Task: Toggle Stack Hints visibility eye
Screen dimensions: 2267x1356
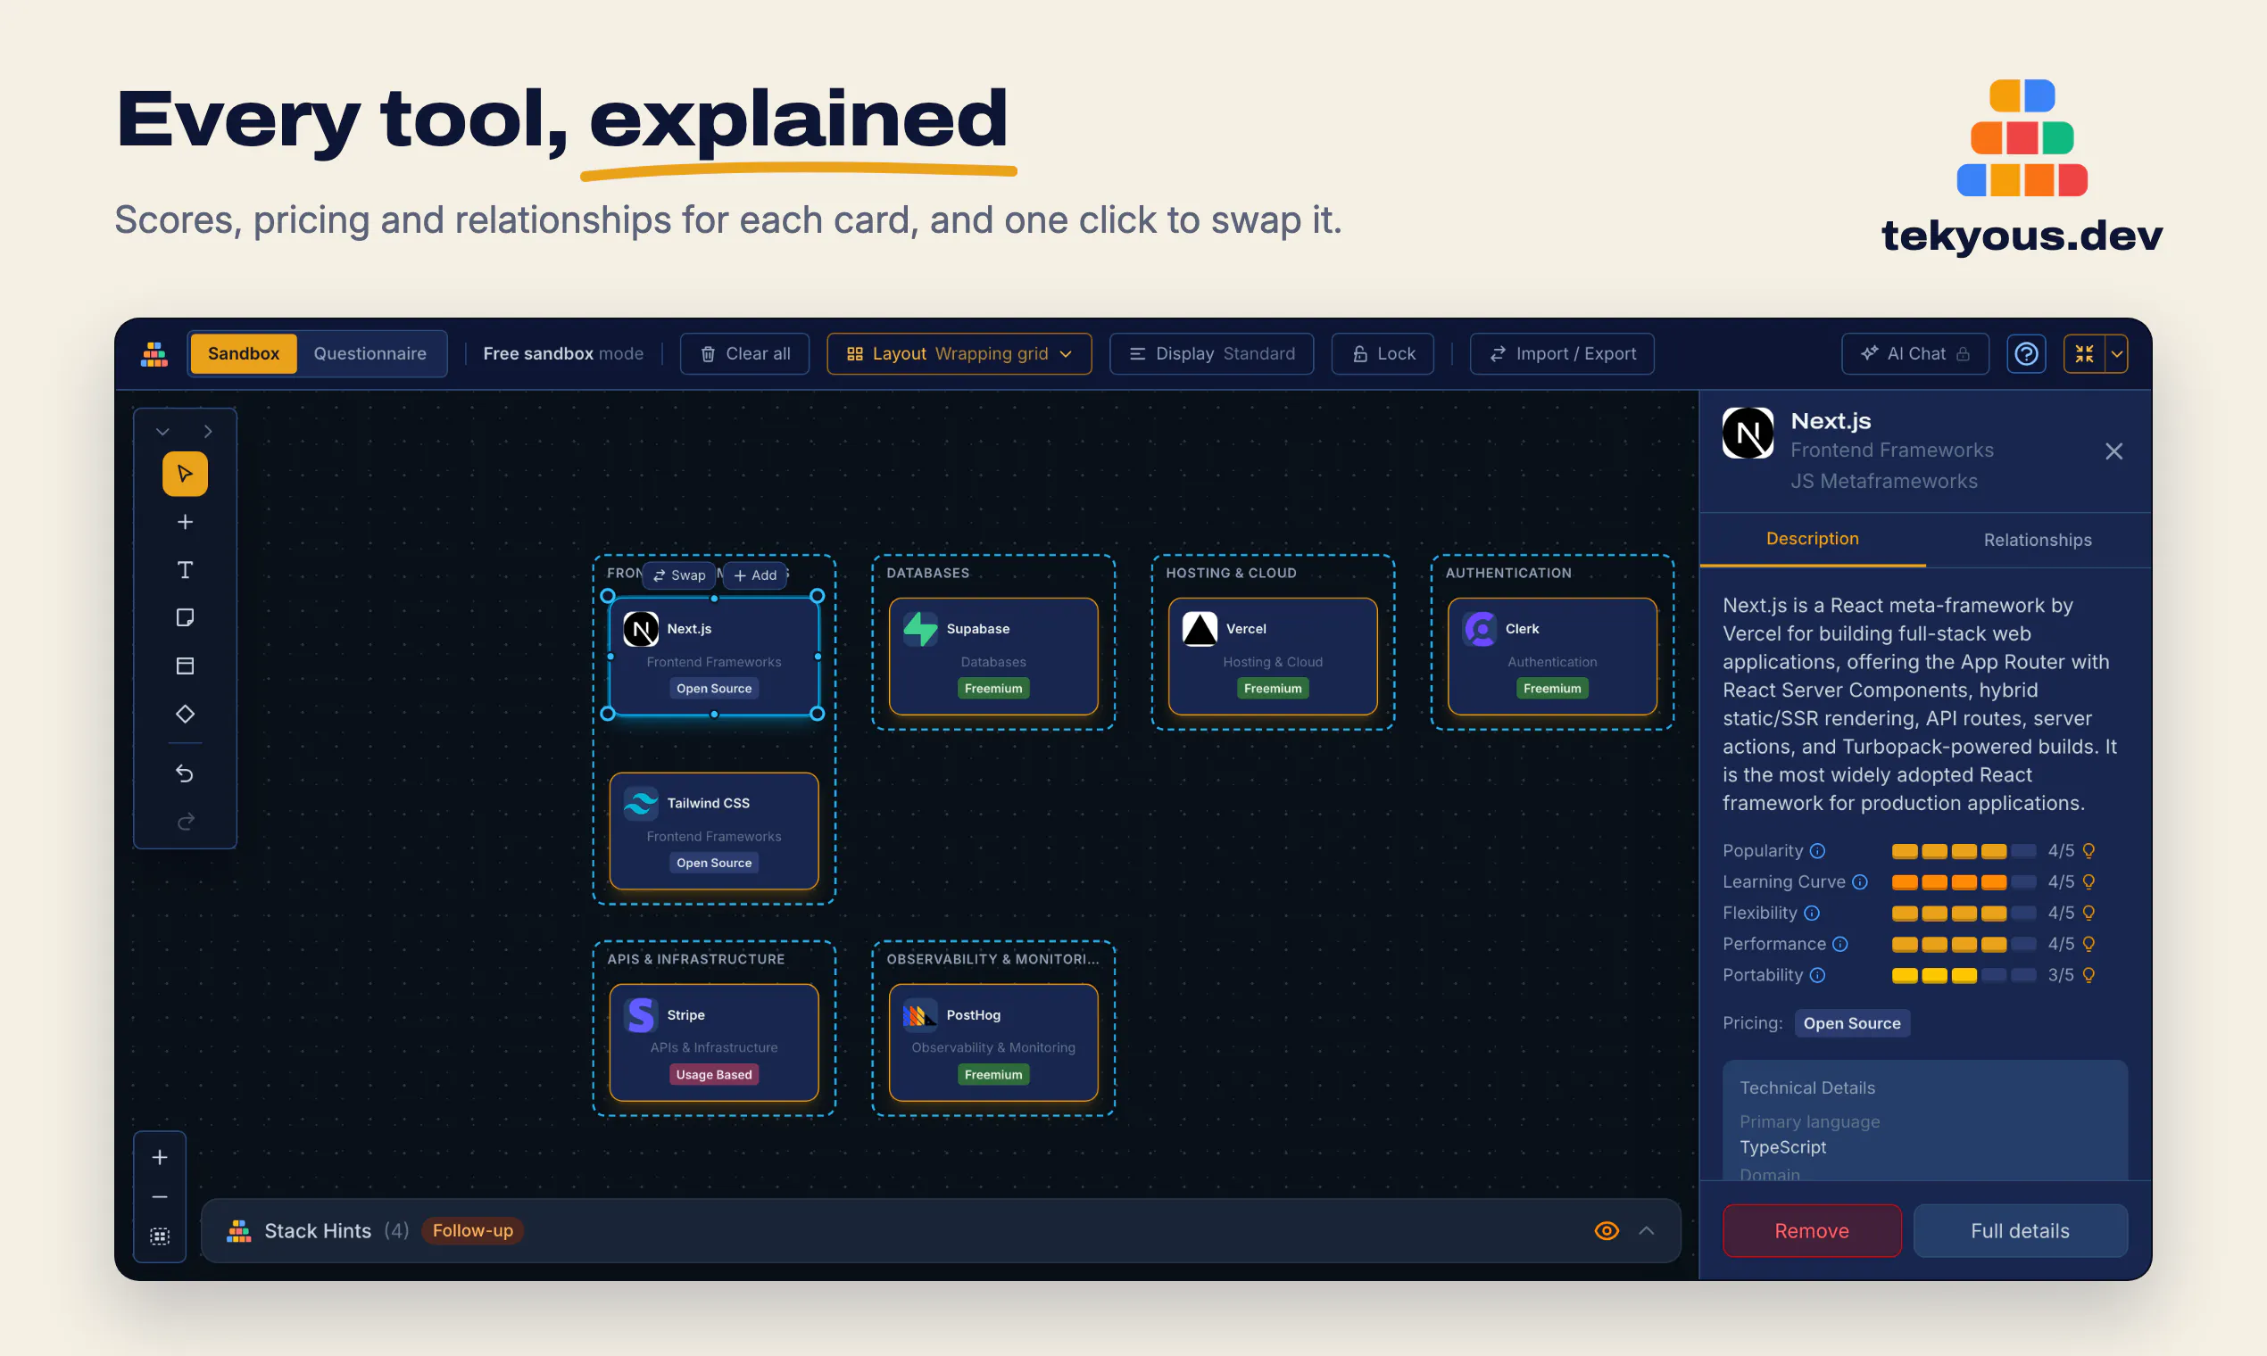Action: 1607,1231
